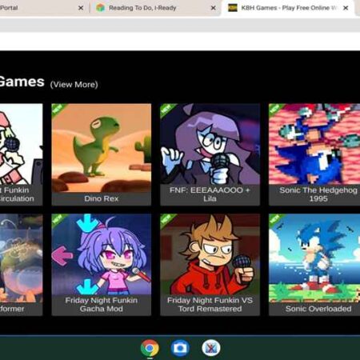Open the Sonic Overloaded game thumbnail
The image size is (360, 360).
[314, 258]
